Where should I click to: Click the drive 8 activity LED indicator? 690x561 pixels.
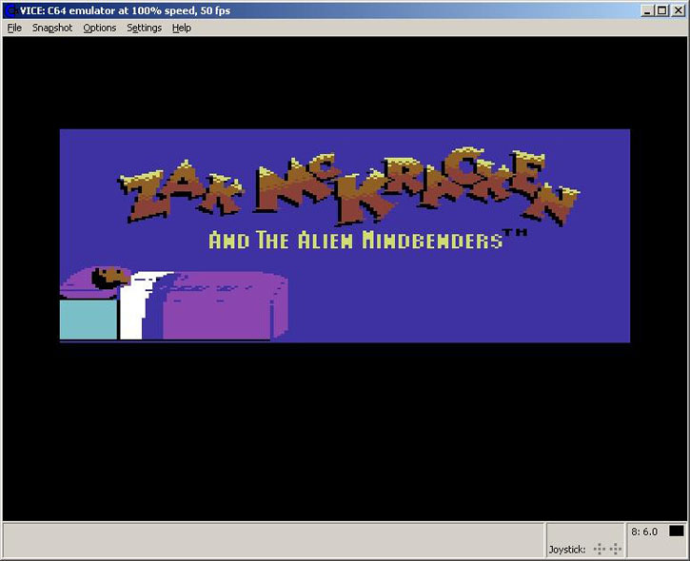pos(677,532)
